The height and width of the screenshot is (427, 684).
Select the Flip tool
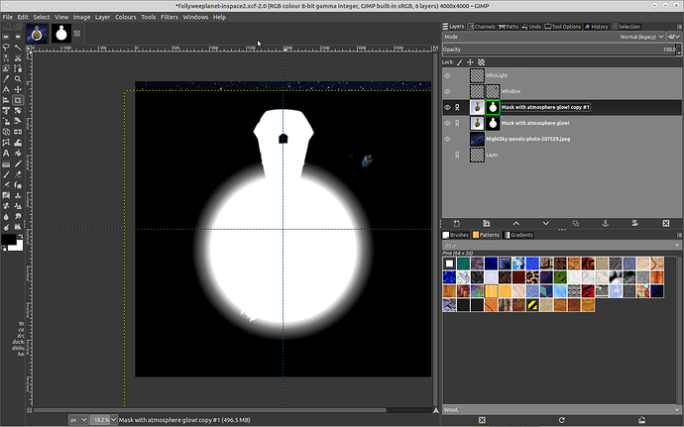tap(18, 132)
